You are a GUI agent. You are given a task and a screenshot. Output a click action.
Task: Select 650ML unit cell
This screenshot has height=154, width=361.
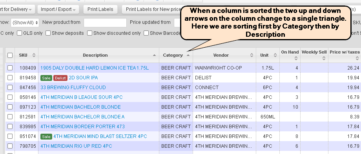268,116
